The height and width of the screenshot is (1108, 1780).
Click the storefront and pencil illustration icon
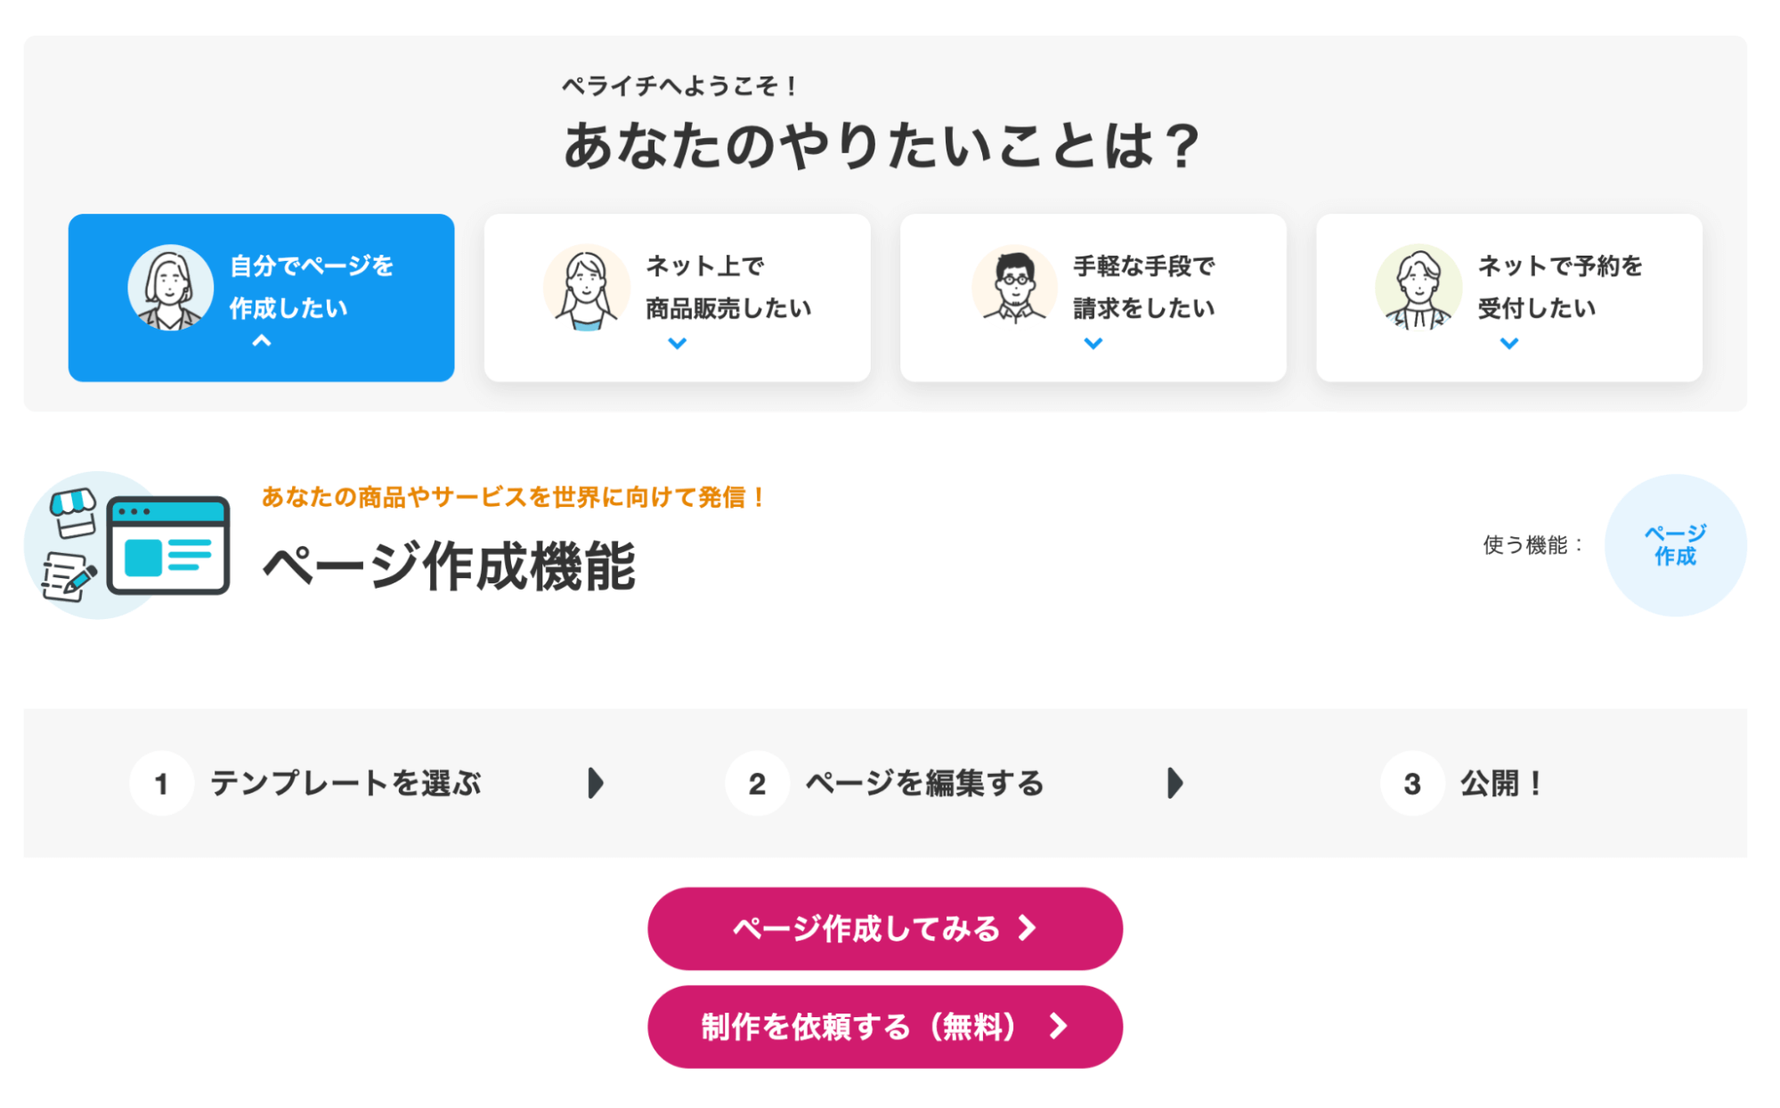(73, 543)
